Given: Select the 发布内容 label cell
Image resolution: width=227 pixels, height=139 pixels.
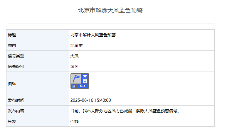Looking at the screenshot, I should pyautogui.click(x=37, y=111).
